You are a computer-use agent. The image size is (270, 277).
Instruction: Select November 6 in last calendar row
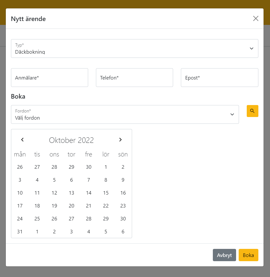point(123,232)
